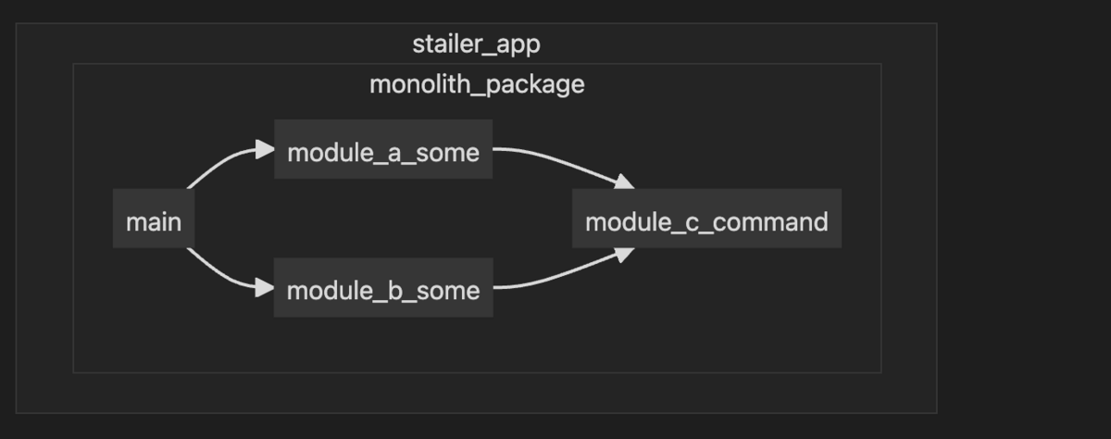Select the main node

point(154,219)
